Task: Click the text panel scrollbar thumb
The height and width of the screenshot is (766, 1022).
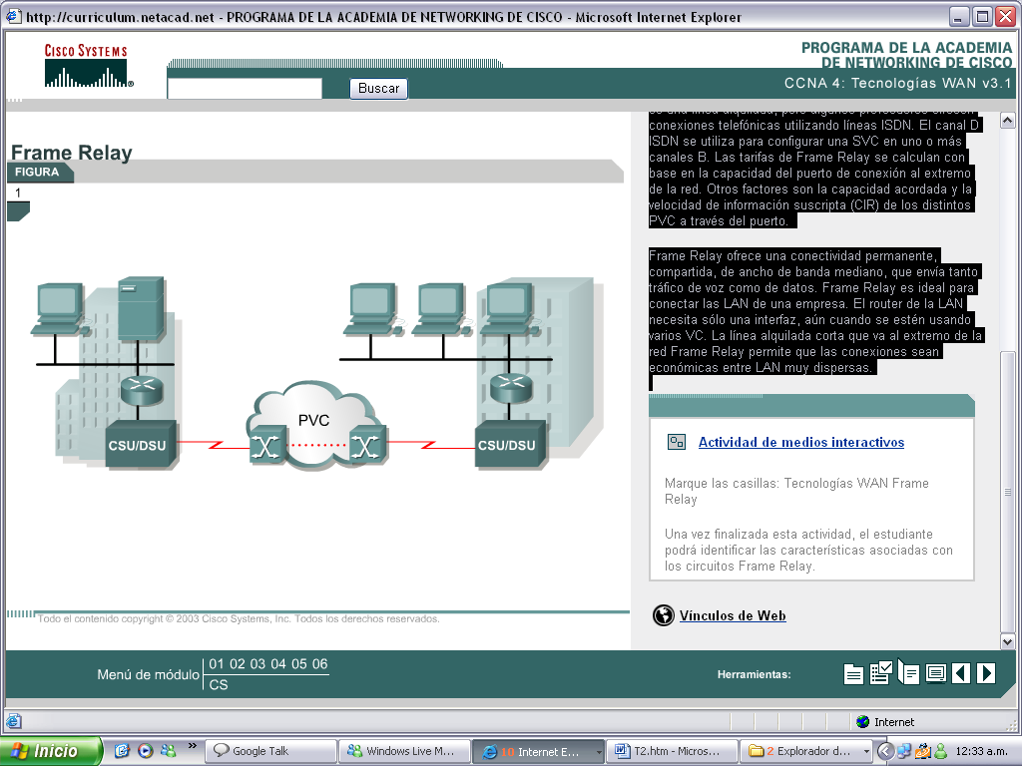Action: [1008, 492]
